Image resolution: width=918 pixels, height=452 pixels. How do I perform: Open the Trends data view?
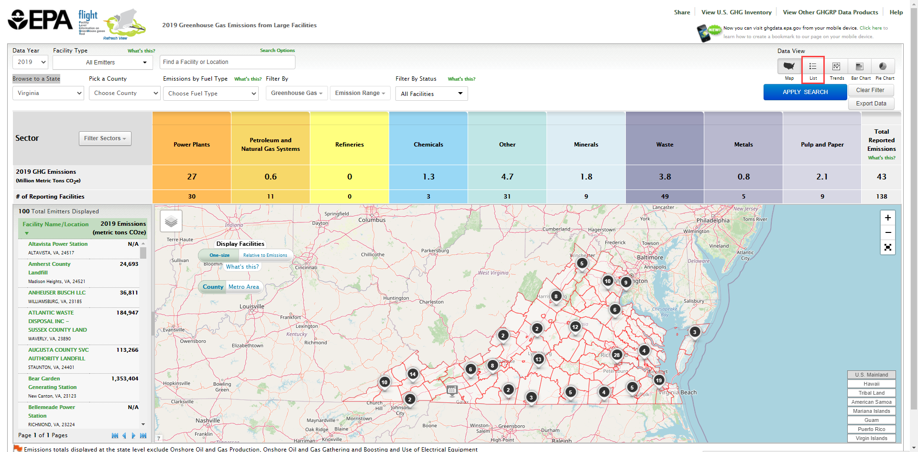pos(836,66)
